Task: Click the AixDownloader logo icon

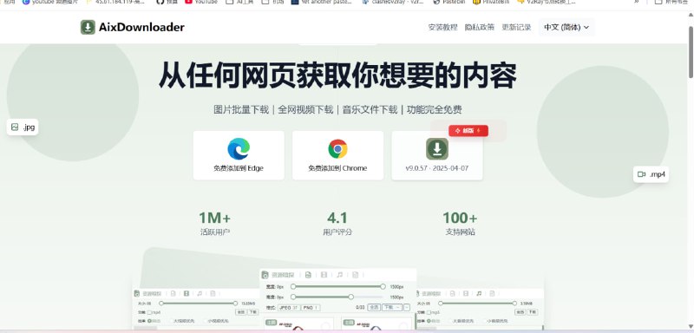Action: [88, 27]
